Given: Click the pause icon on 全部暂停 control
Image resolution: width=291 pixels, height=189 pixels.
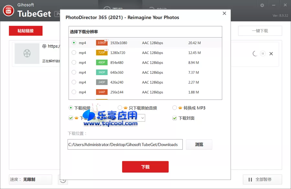Looking at the screenshot, I should coord(250,179).
